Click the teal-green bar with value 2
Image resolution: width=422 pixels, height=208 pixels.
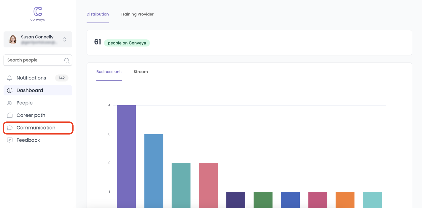click(x=181, y=185)
